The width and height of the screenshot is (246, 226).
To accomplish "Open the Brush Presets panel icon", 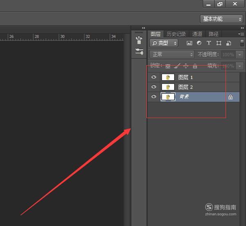I will (x=139, y=51).
